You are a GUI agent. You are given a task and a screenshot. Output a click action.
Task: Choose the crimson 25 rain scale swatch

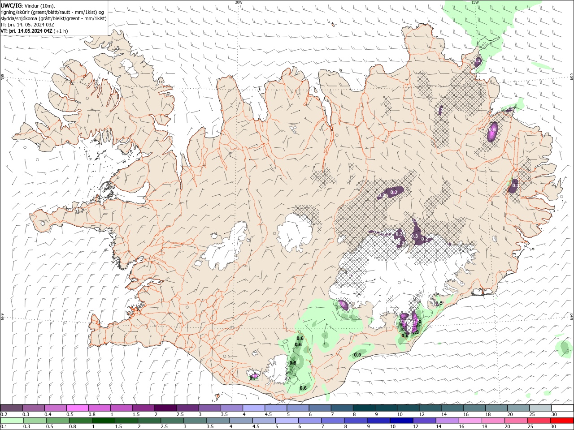pos(538,421)
